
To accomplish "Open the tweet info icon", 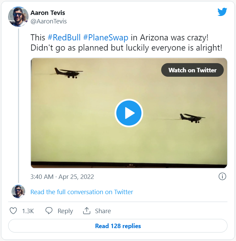I will (x=222, y=177).
